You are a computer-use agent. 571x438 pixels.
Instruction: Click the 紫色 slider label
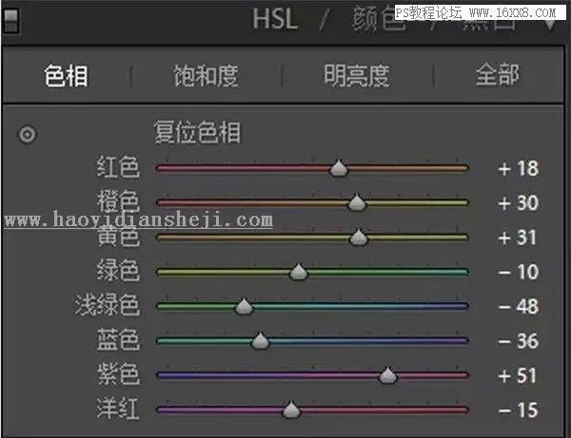tap(118, 373)
